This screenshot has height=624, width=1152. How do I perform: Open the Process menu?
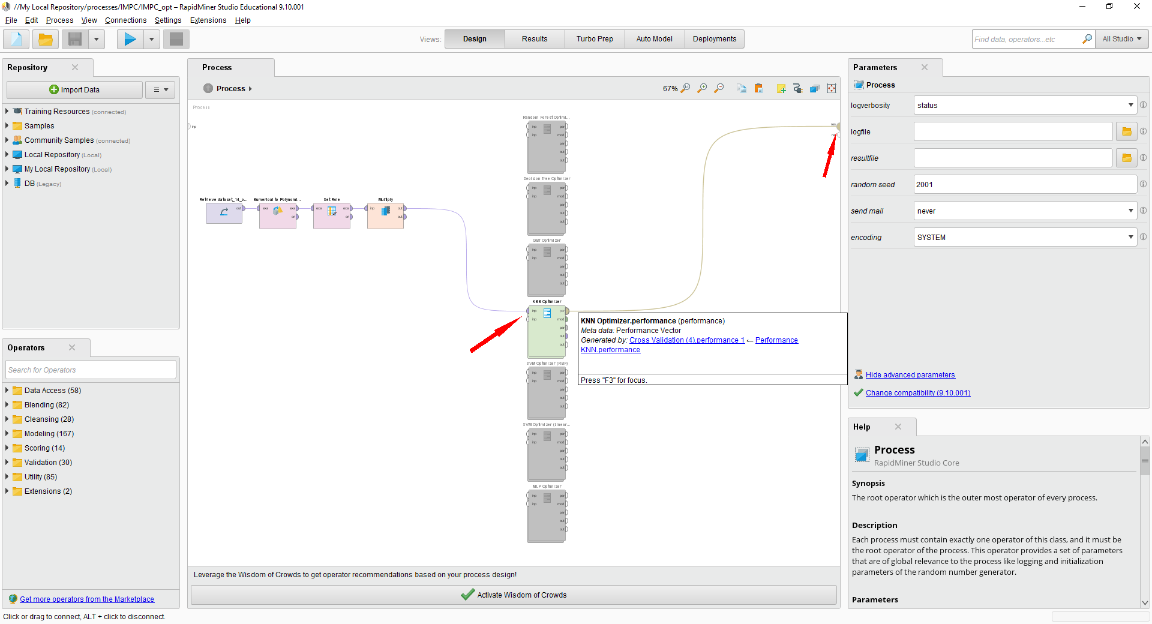point(59,20)
